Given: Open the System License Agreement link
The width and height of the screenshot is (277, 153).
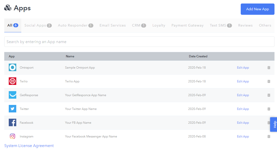Looking at the screenshot, I should [29, 146].
